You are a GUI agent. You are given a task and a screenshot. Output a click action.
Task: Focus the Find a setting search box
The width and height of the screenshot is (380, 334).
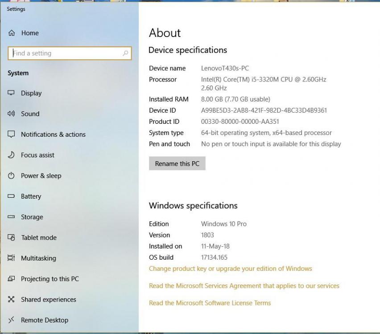[67, 53]
